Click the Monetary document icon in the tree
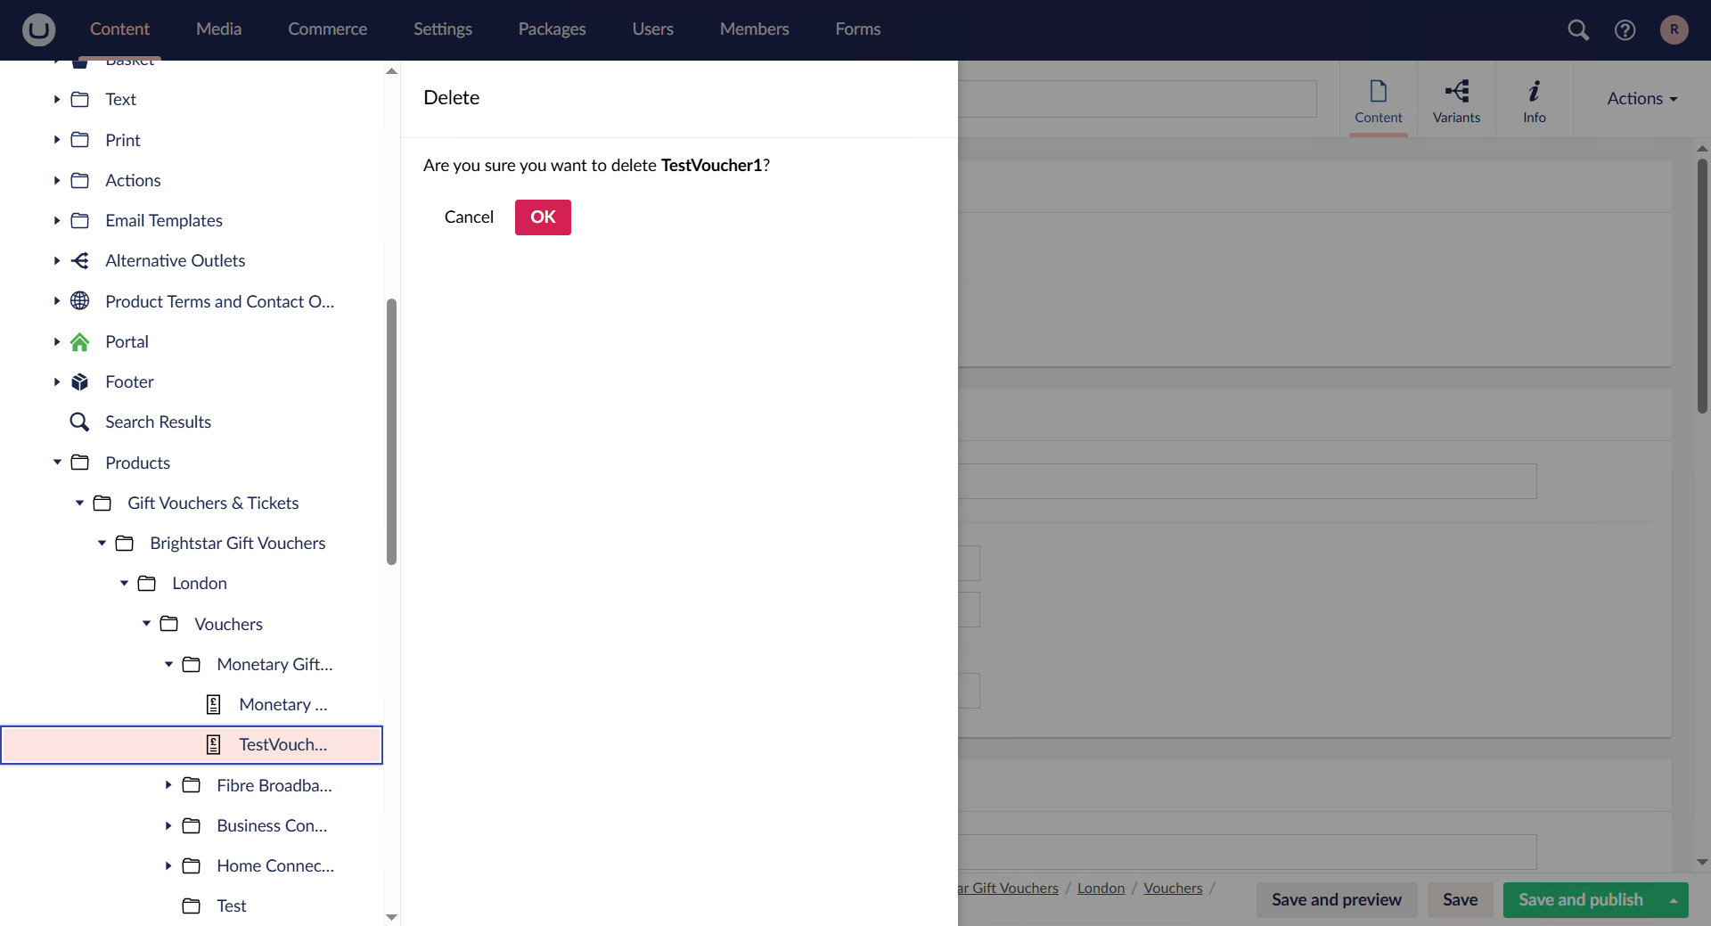 tap(214, 704)
